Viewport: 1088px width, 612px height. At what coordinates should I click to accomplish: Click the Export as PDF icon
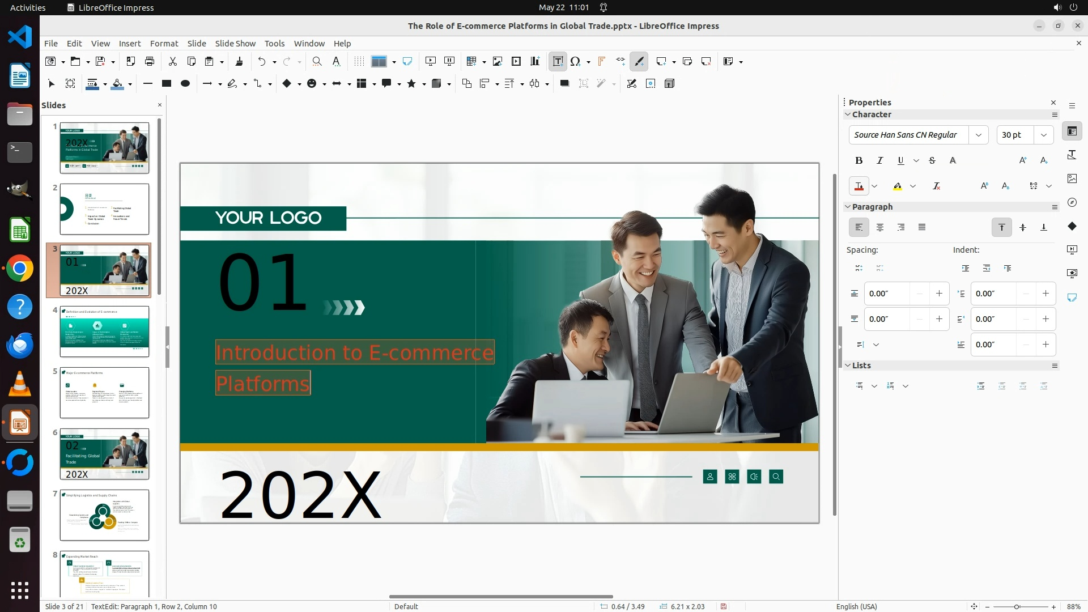tap(130, 61)
